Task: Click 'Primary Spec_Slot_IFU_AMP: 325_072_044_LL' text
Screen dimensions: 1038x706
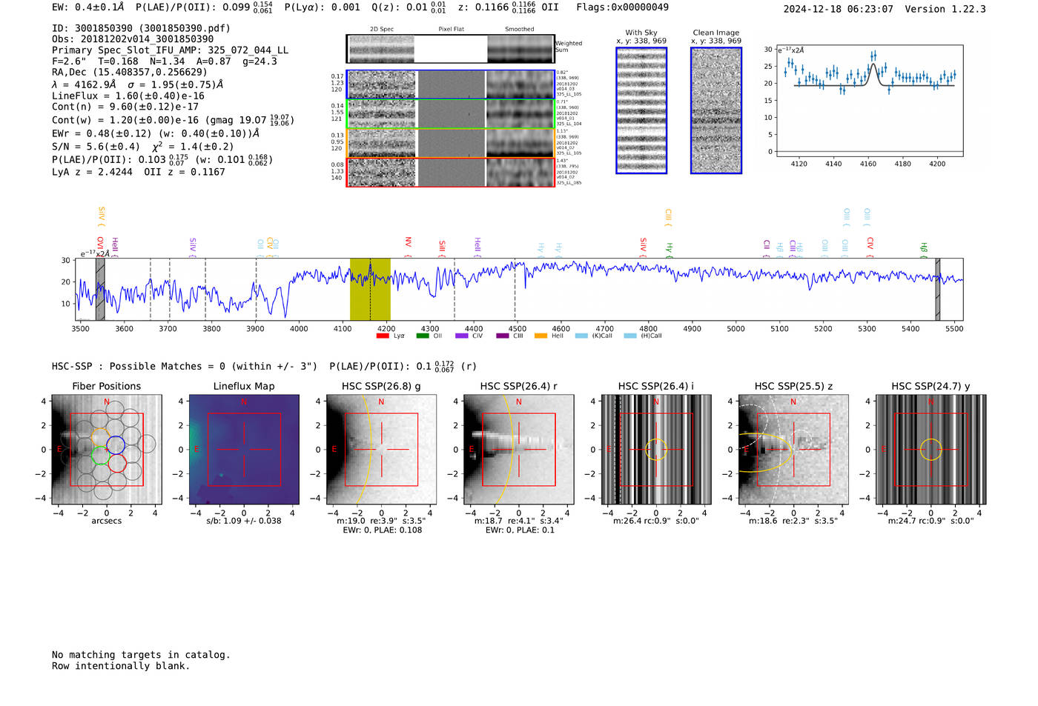Action: (171, 50)
